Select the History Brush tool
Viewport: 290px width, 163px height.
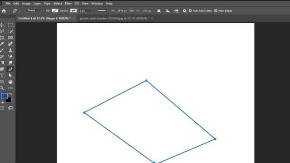[x=2, y=57]
